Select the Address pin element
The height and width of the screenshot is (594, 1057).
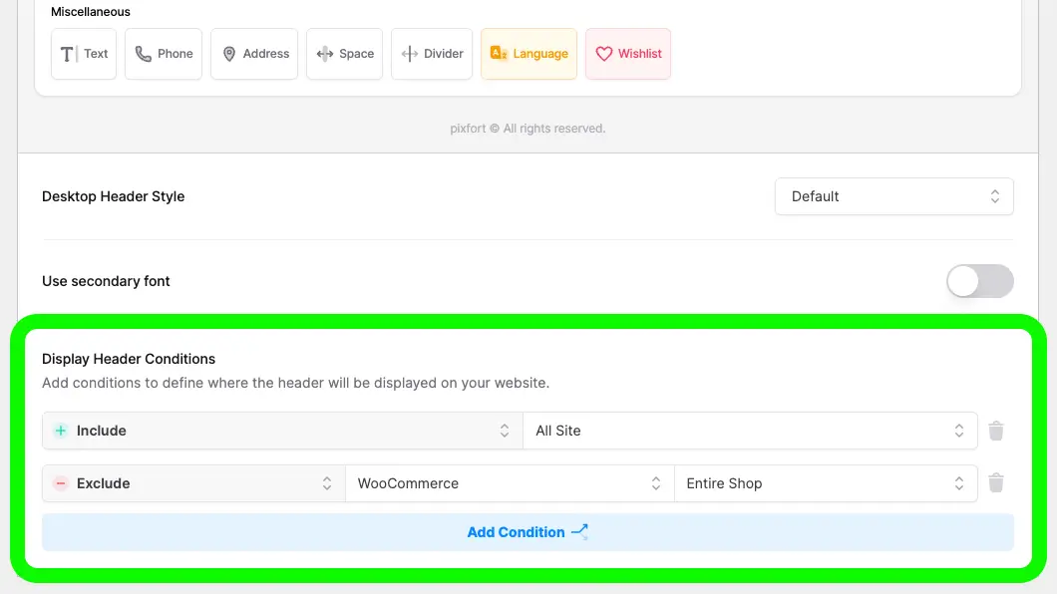click(254, 54)
